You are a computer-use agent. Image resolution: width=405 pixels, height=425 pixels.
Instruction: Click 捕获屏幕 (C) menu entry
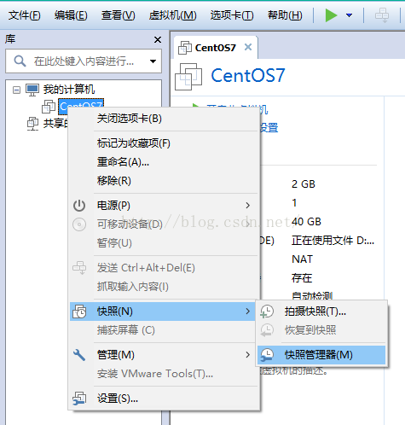coord(164,330)
